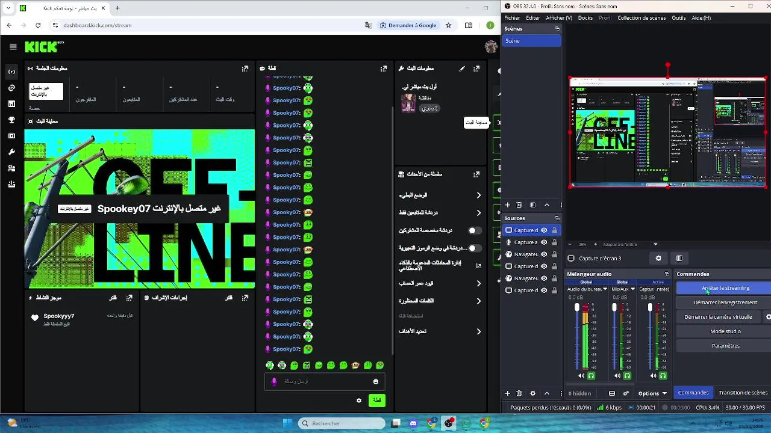Send chat message with green button
771x433 pixels.
[377, 401]
